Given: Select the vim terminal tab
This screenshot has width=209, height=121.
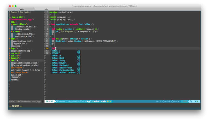Looking at the screenshot, I should click(47, 9).
